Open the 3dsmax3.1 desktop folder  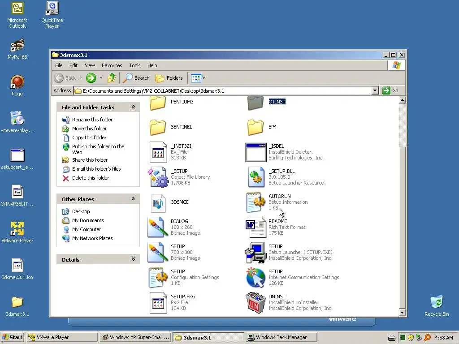tap(17, 306)
